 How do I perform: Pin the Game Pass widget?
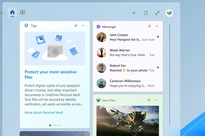coord(149,100)
